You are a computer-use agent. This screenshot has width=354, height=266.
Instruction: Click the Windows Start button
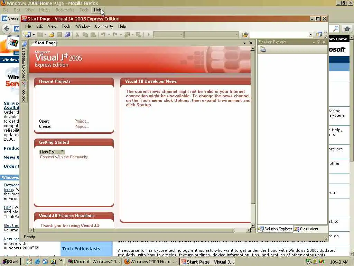point(11,262)
